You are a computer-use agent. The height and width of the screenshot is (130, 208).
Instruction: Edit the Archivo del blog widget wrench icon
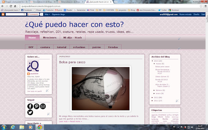coord(177,101)
